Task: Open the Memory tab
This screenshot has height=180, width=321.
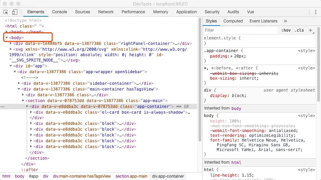Action: pyautogui.click(x=160, y=12)
